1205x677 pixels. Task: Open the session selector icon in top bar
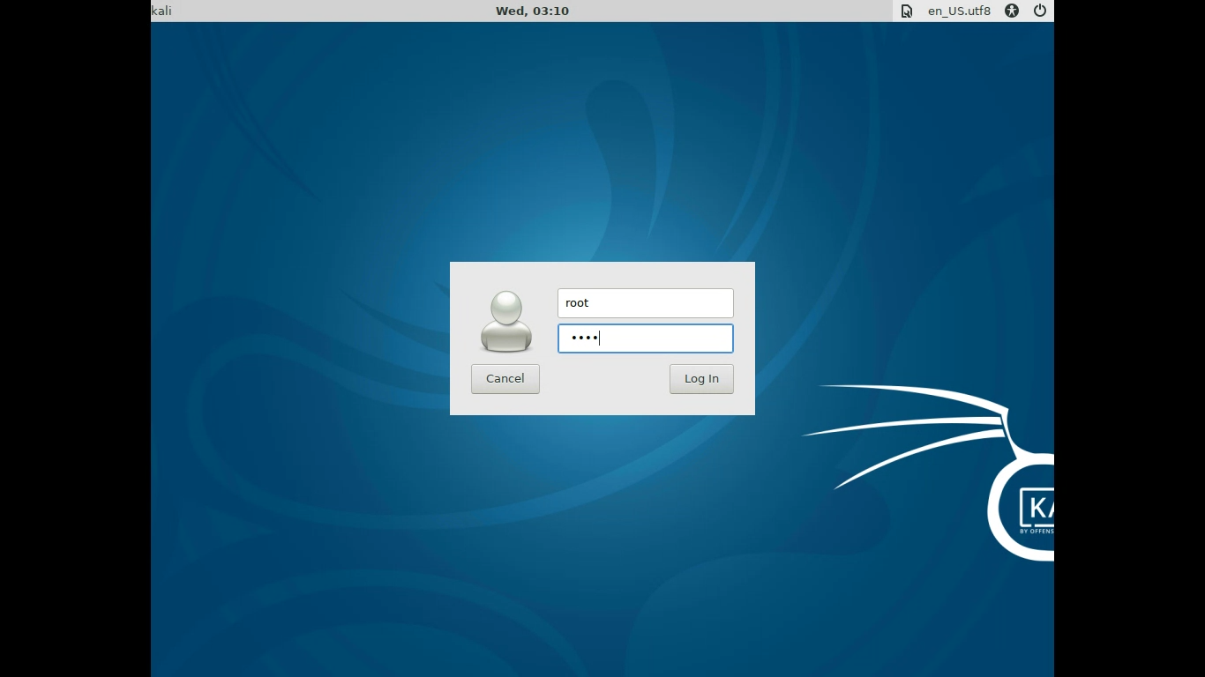(x=906, y=11)
